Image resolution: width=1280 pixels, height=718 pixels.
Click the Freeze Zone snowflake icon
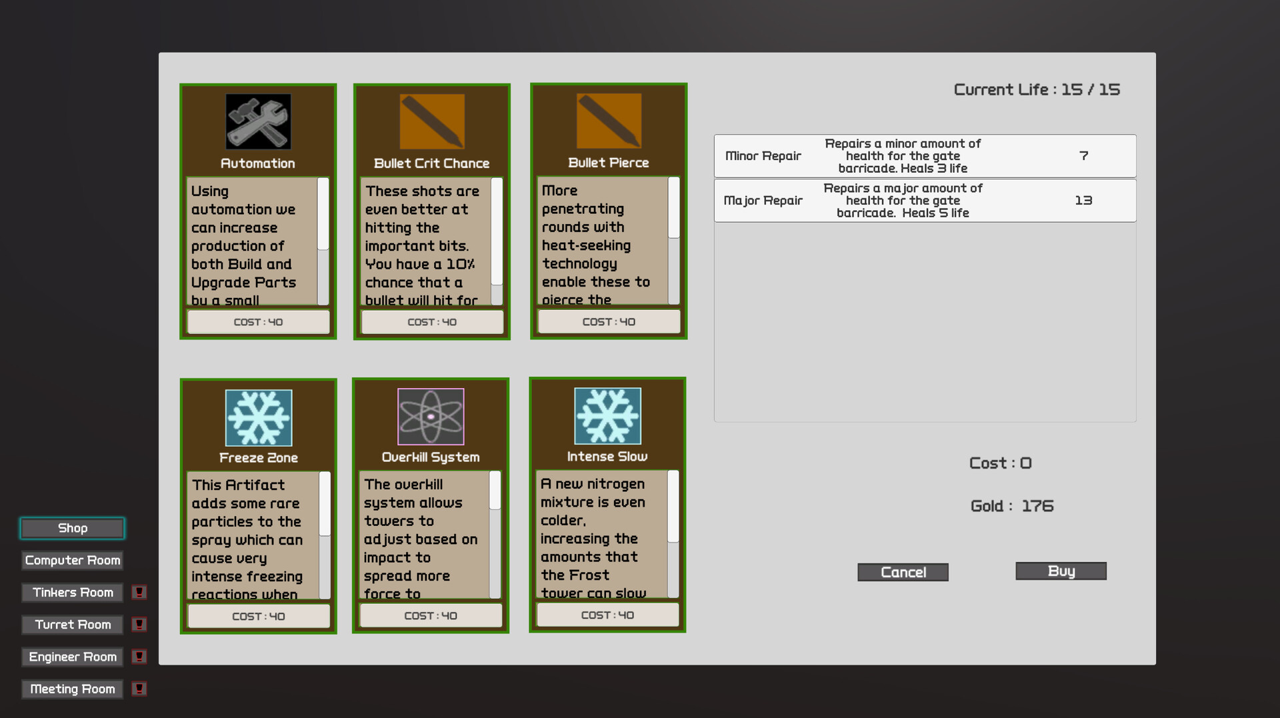(258, 417)
